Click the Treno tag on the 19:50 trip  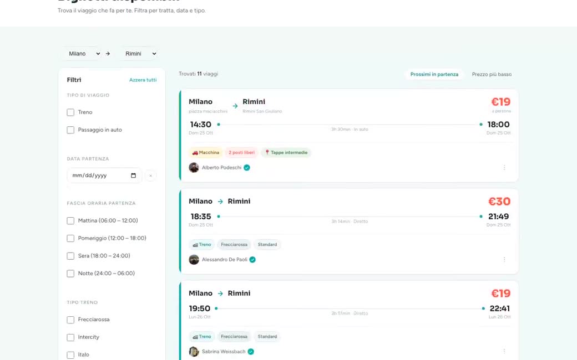pos(201,337)
